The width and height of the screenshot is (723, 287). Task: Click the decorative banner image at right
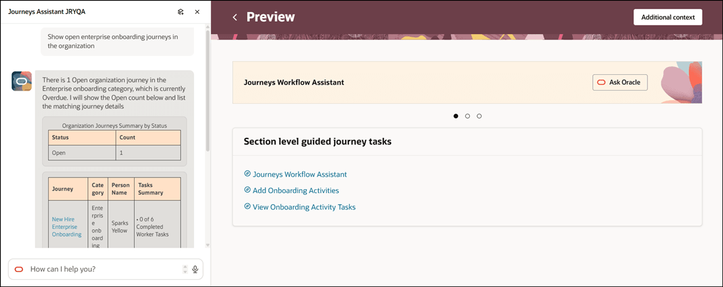(x=681, y=83)
